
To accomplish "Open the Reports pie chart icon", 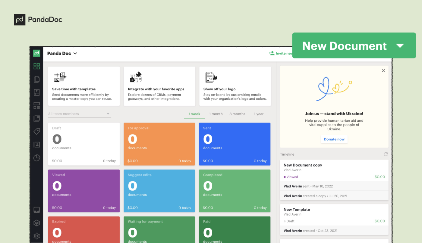I will point(36,158).
